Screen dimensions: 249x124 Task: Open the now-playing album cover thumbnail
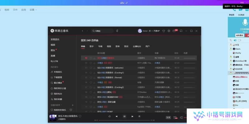click(53, 118)
